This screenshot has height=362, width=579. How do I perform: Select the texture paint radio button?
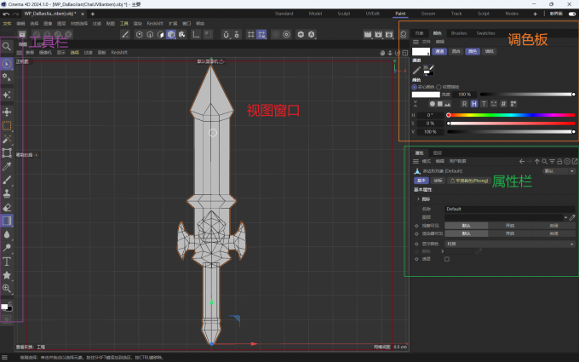[x=439, y=87]
